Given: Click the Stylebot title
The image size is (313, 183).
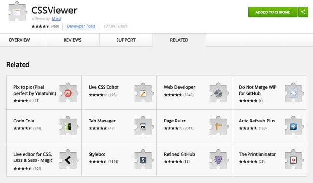Looking at the screenshot, I should 97,154.
